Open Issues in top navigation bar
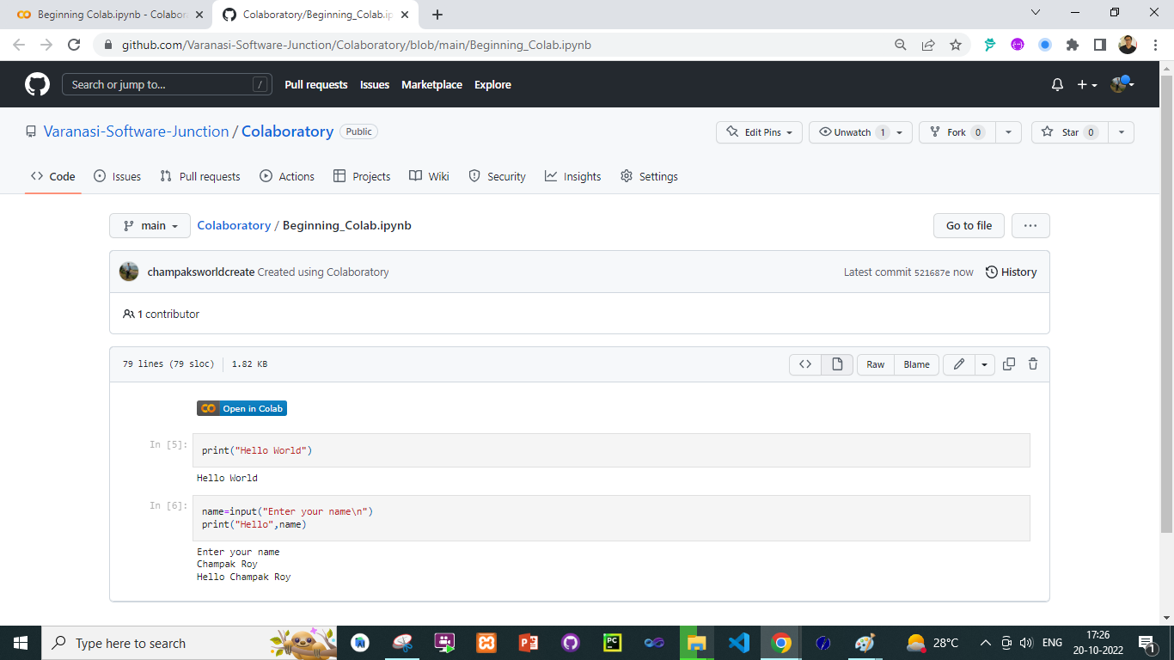 point(375,84)
